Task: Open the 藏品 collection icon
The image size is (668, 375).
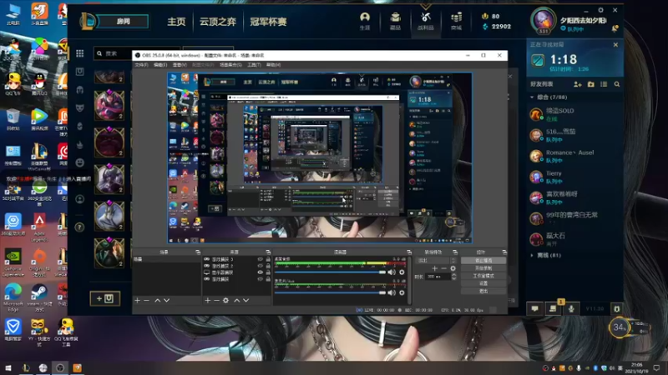Action: (x=395, y=20)
